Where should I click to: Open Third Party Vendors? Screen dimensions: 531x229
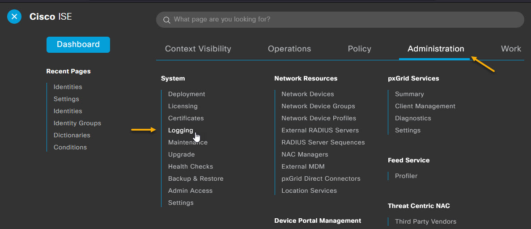(425, 221)
